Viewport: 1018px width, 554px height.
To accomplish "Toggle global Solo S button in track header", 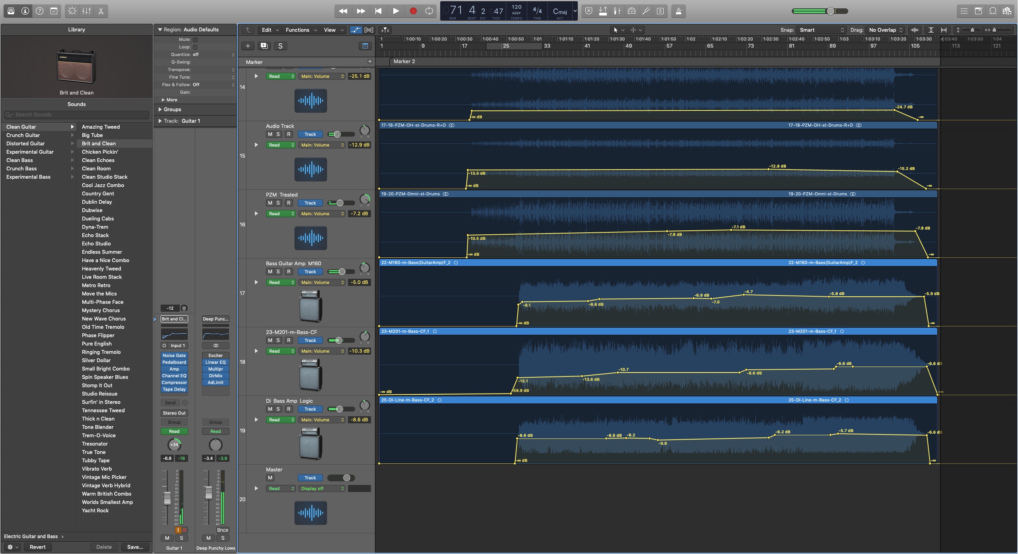I will tap(280, 46).
